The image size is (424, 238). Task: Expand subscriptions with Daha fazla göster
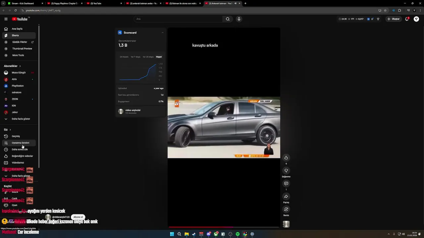[19, 119]
